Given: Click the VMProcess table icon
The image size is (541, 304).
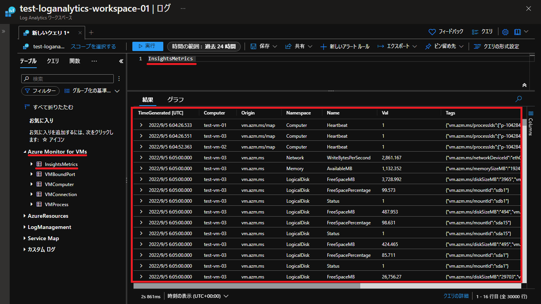Looking at the screenshot, I should (x=39, y=205).
